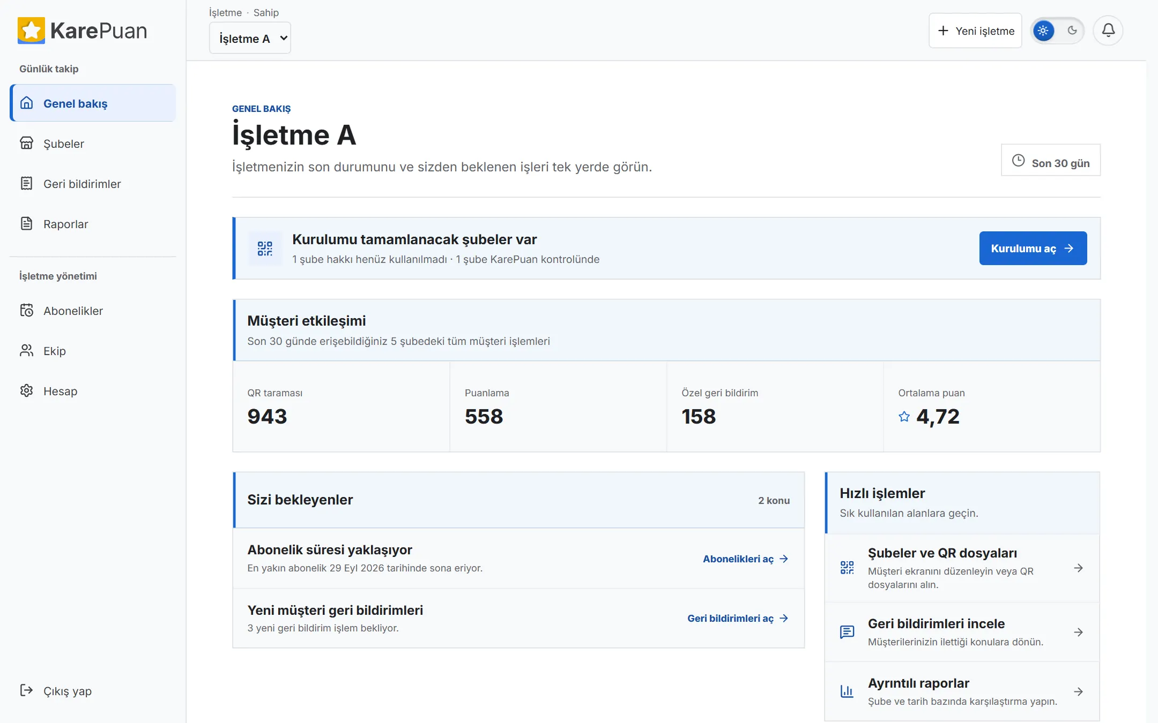Click the Ekip people icon

27,351
